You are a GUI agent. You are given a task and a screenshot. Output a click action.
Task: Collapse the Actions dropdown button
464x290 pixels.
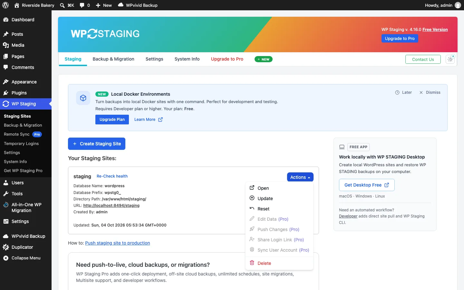[x=300, y=177]
